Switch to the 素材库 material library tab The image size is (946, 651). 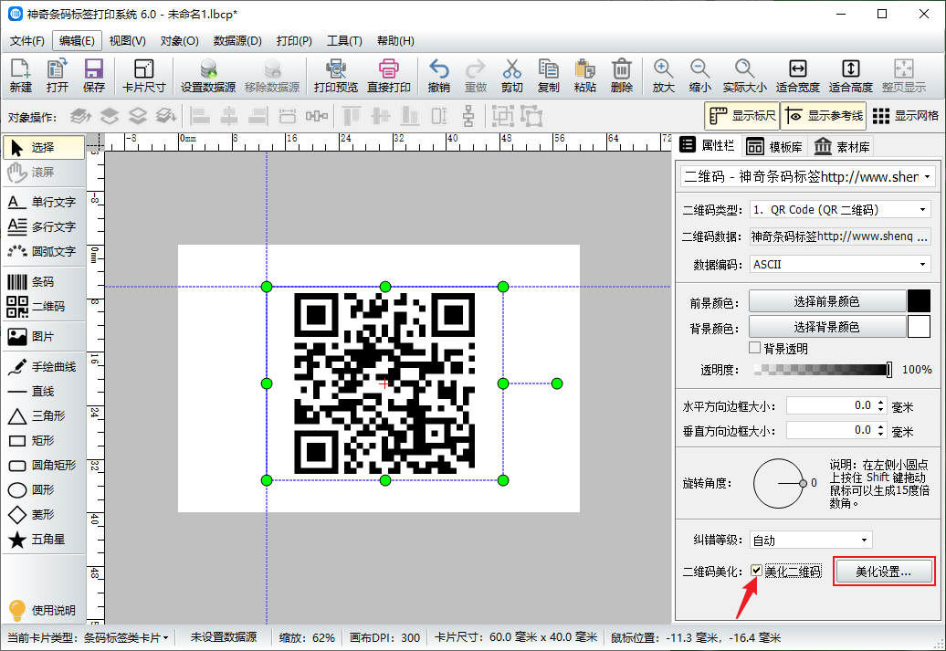tap(842, 147)
